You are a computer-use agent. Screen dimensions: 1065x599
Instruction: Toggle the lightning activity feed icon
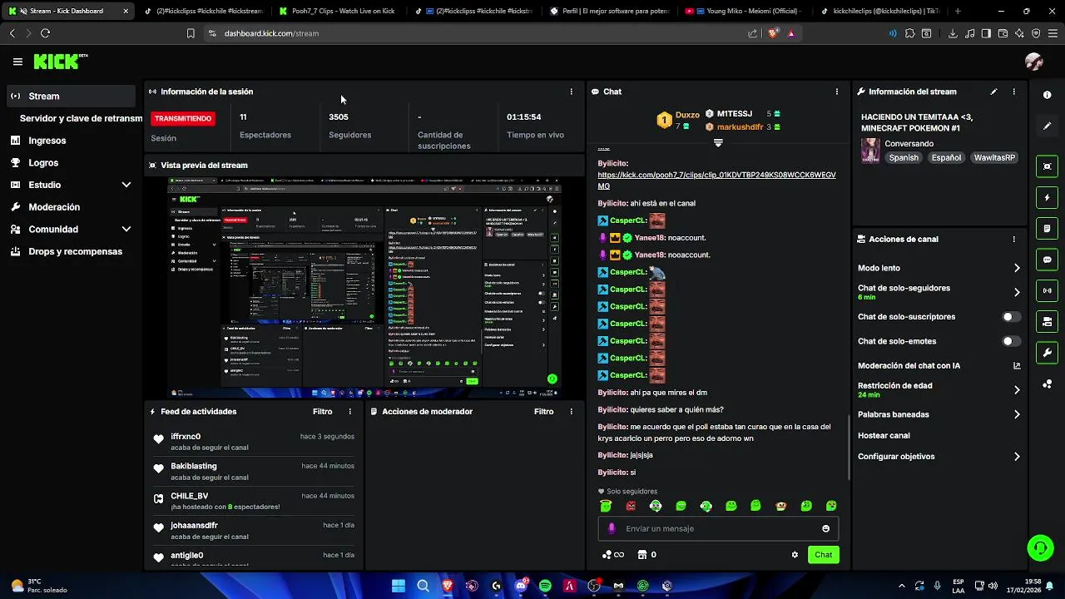(x=1047, y=198)
